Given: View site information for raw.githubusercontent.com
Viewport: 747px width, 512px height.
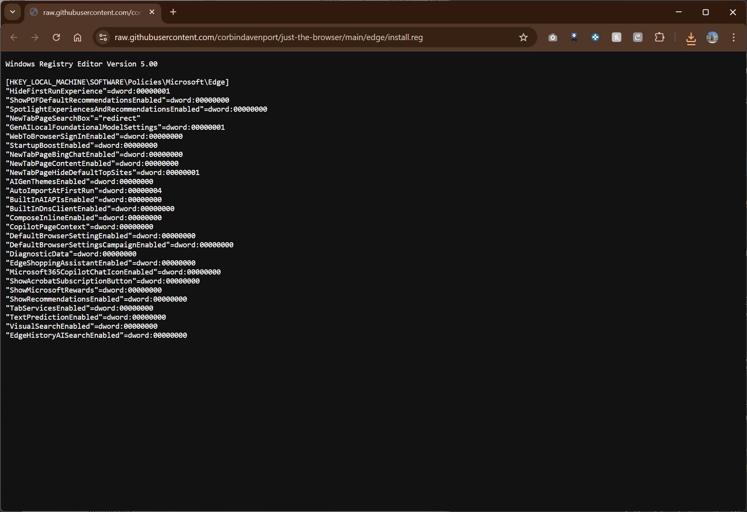Looking at the screenshot, I should (103, 37).
